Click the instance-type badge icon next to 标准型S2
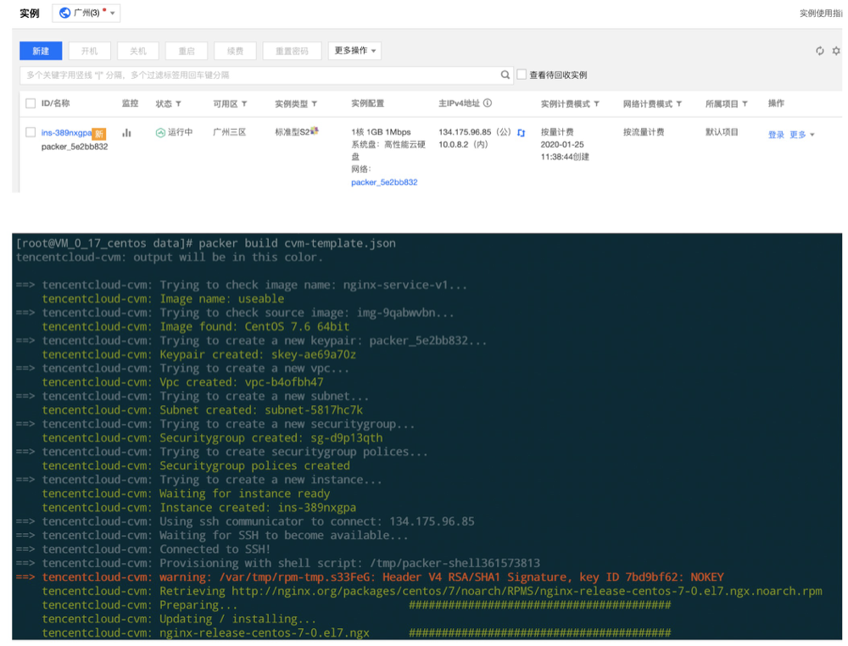 [315, 131]
